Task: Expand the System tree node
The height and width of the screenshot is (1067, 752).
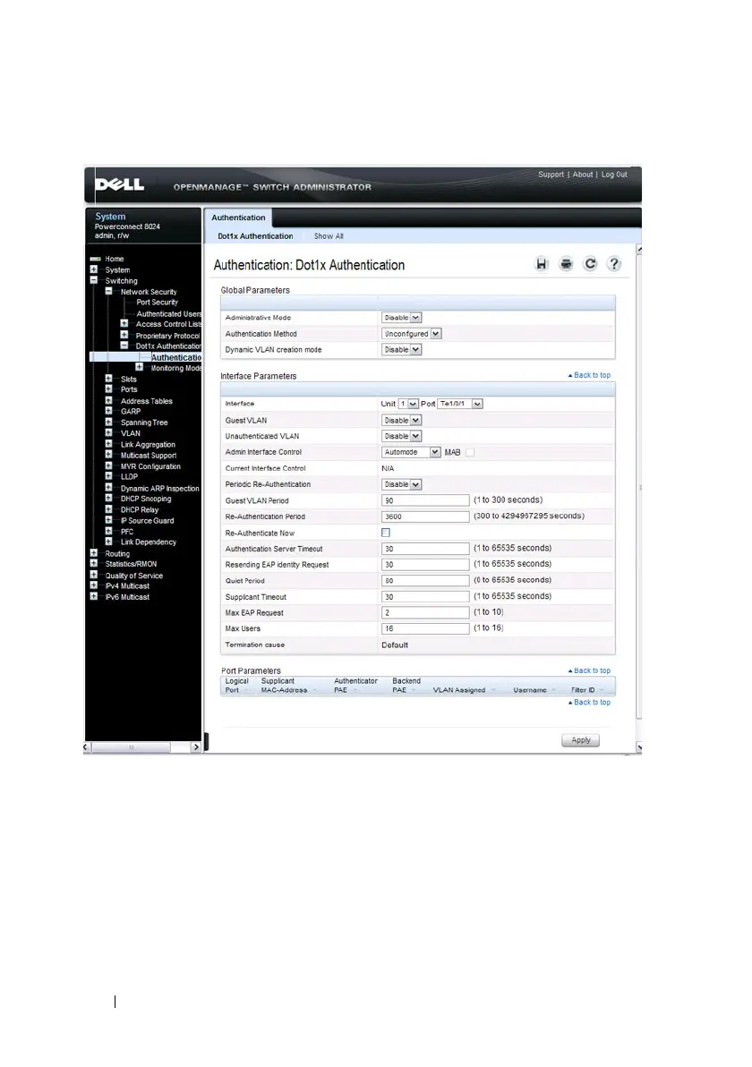Action: (94, 269)
